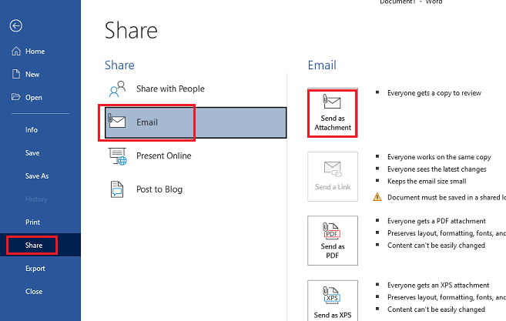The image size is (506, 321).
Task: Select Share with People option
Action: 169,89
